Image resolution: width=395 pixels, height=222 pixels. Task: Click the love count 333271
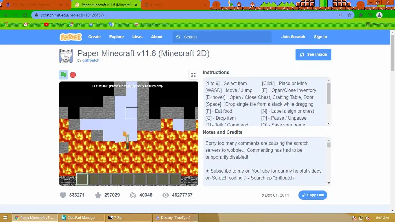77,195
